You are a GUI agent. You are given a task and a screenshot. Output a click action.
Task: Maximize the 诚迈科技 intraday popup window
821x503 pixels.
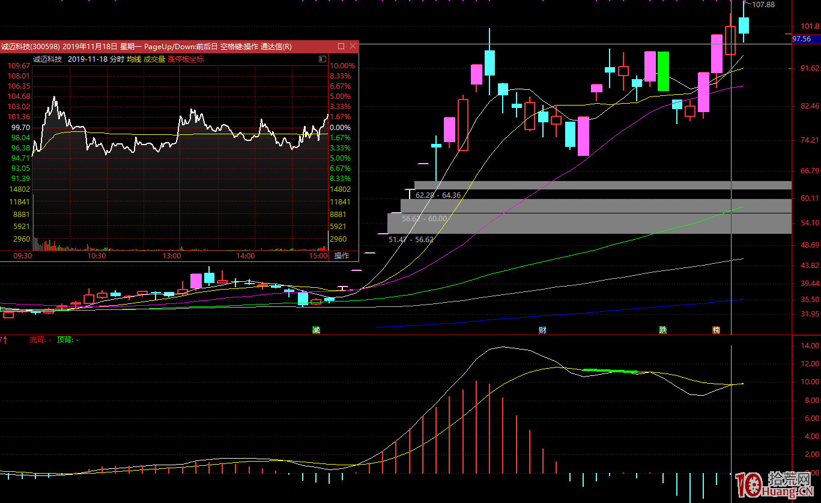tap(341, 46)
